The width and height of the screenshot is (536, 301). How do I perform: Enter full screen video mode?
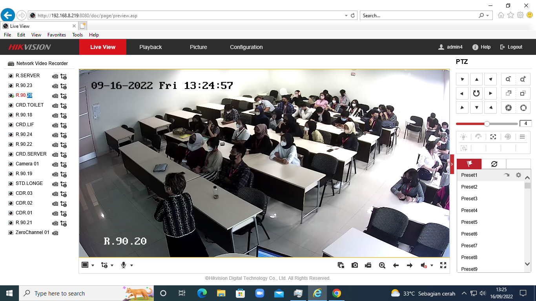click(443, 265)
